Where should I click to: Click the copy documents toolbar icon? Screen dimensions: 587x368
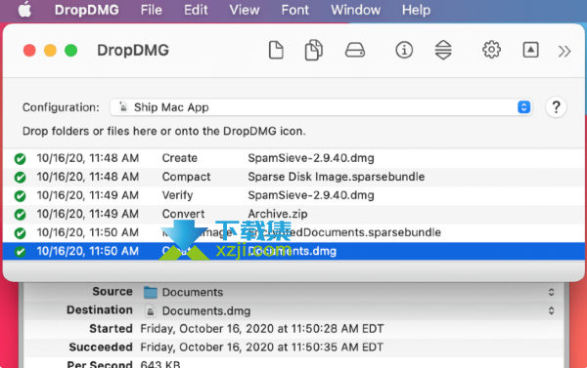point(313,50)
